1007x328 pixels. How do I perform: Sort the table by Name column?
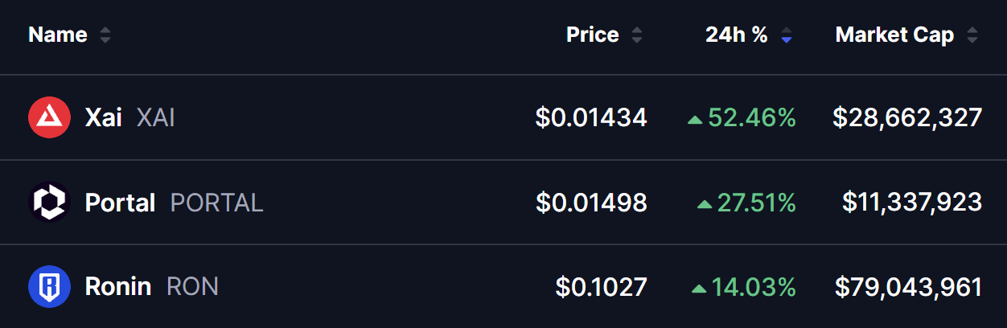point(58,35)
